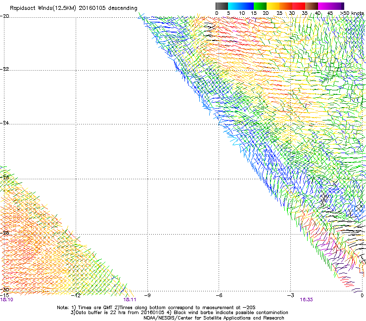Click the -15 longitude axis label

[x=4, y=295]
